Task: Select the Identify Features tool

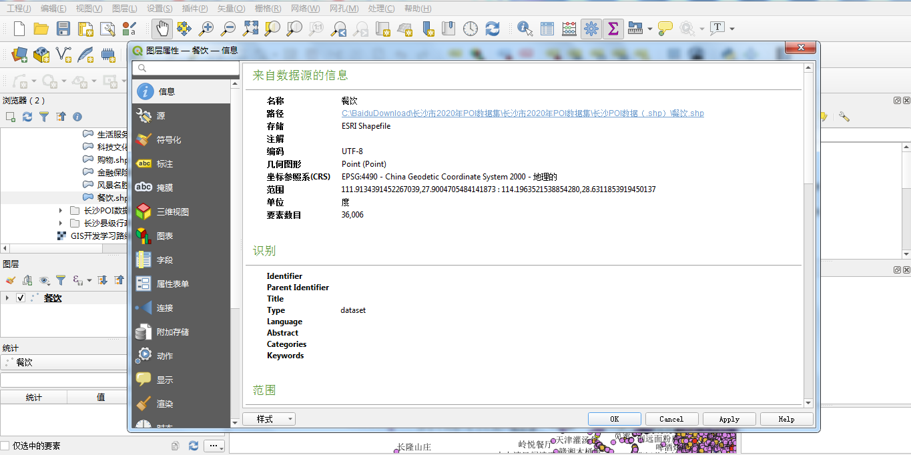Action: coord(525,29)
